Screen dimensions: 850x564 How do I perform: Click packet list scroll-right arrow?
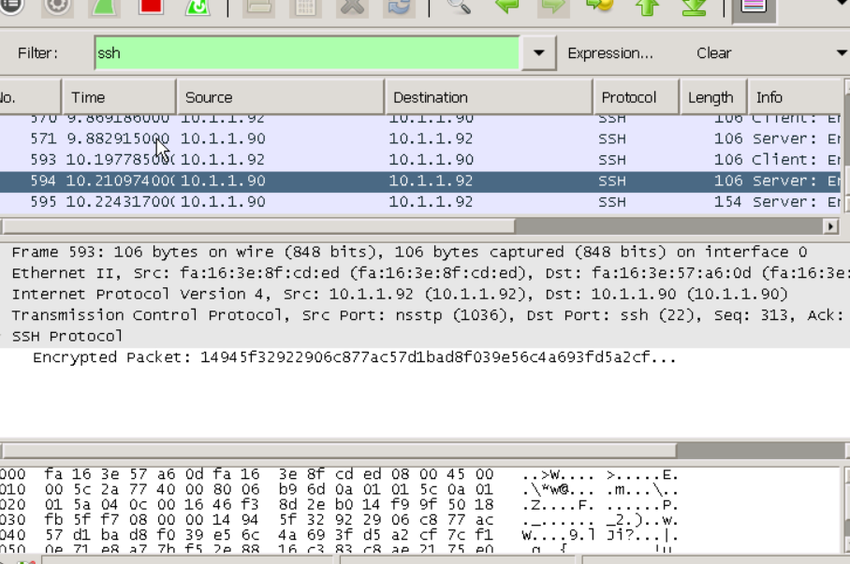click(830, 226)
